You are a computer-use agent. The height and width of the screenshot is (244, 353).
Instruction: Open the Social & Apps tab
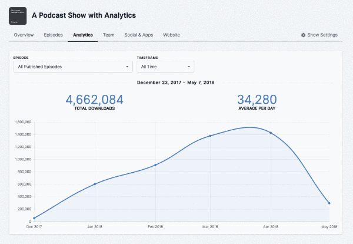(x=138, y=35)
